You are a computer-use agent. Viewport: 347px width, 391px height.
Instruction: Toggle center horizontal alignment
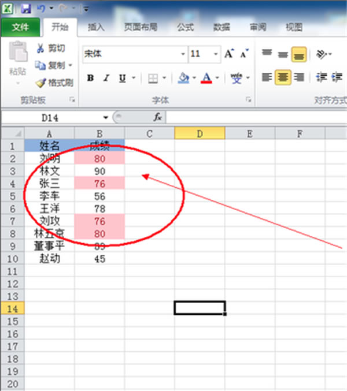coord(283,77)
